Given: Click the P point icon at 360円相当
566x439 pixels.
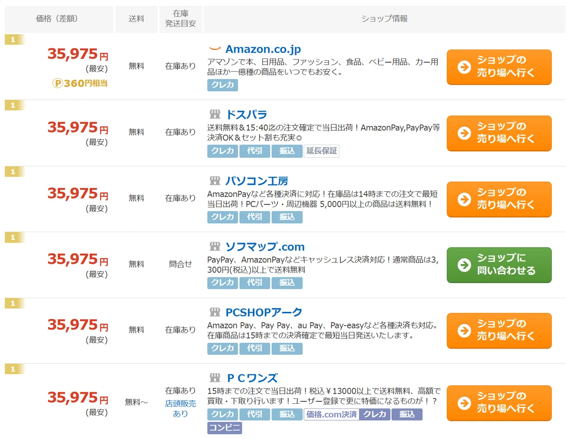Looking at the screenshot, I should click(x=58, y=83).
